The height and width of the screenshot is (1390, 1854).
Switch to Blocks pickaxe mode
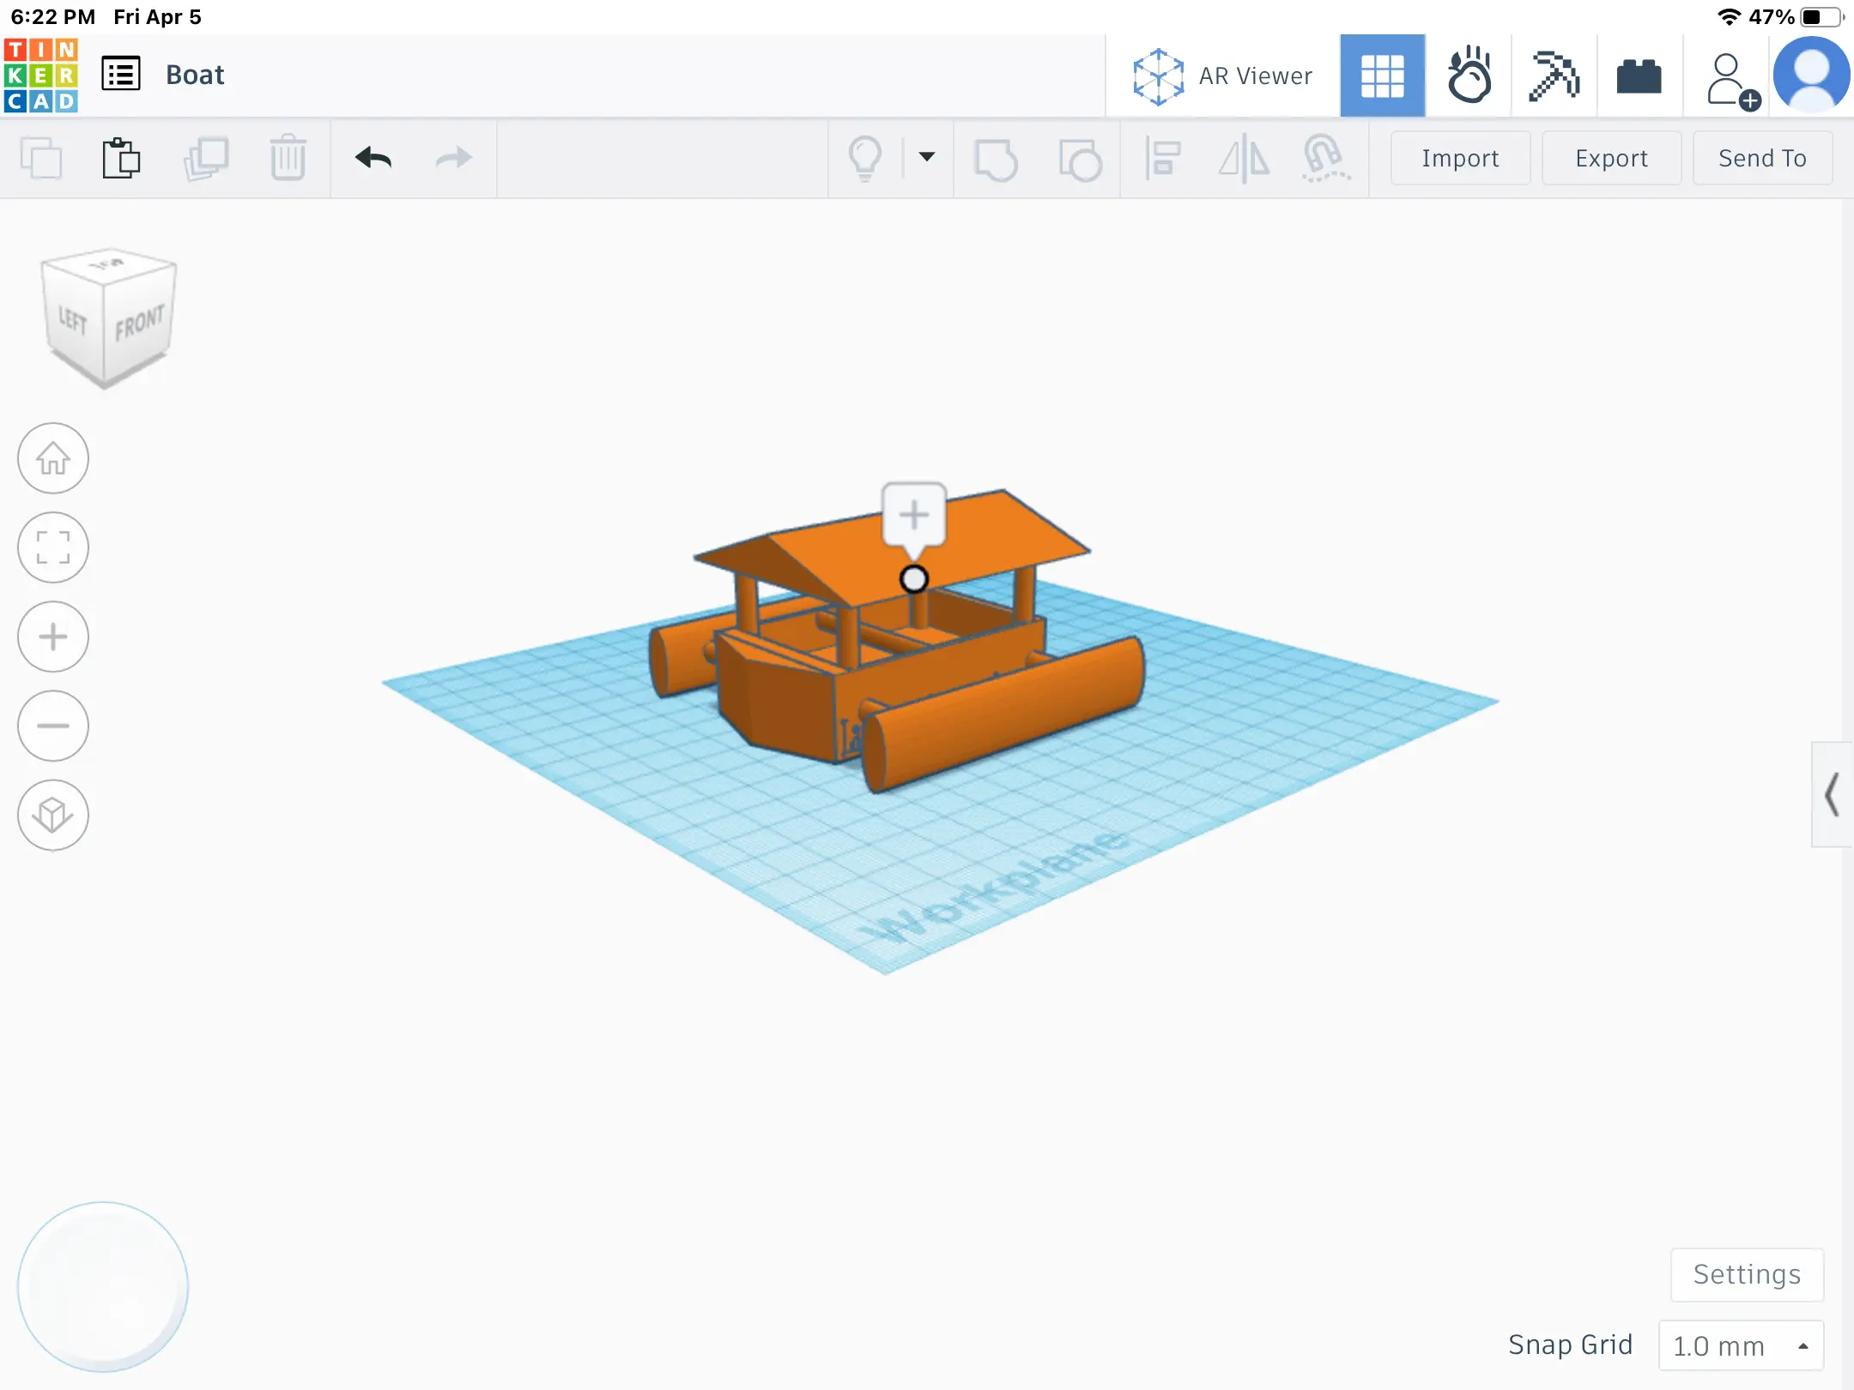coord(1554,76)
